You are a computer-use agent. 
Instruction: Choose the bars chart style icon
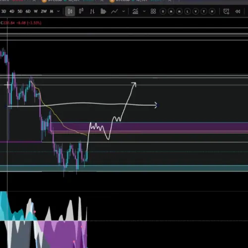click(x=92, y=11)
